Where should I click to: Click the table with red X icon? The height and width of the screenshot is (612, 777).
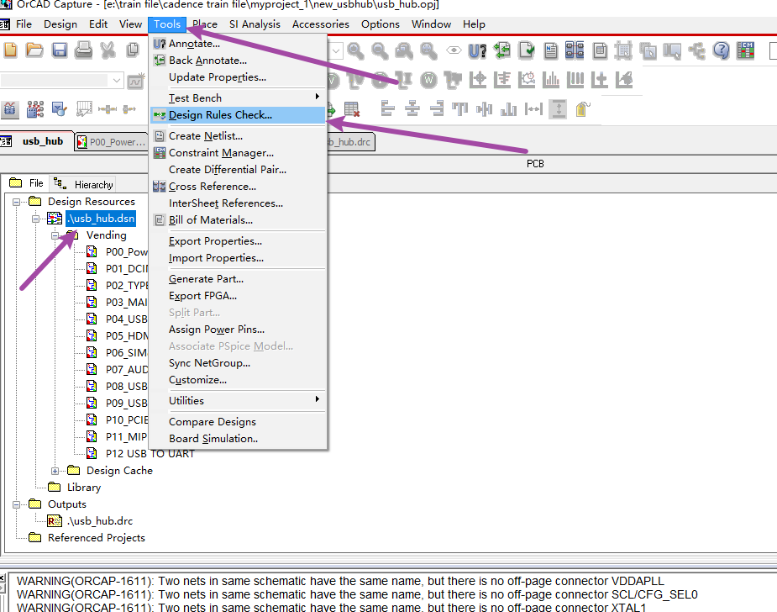point(351,108)
